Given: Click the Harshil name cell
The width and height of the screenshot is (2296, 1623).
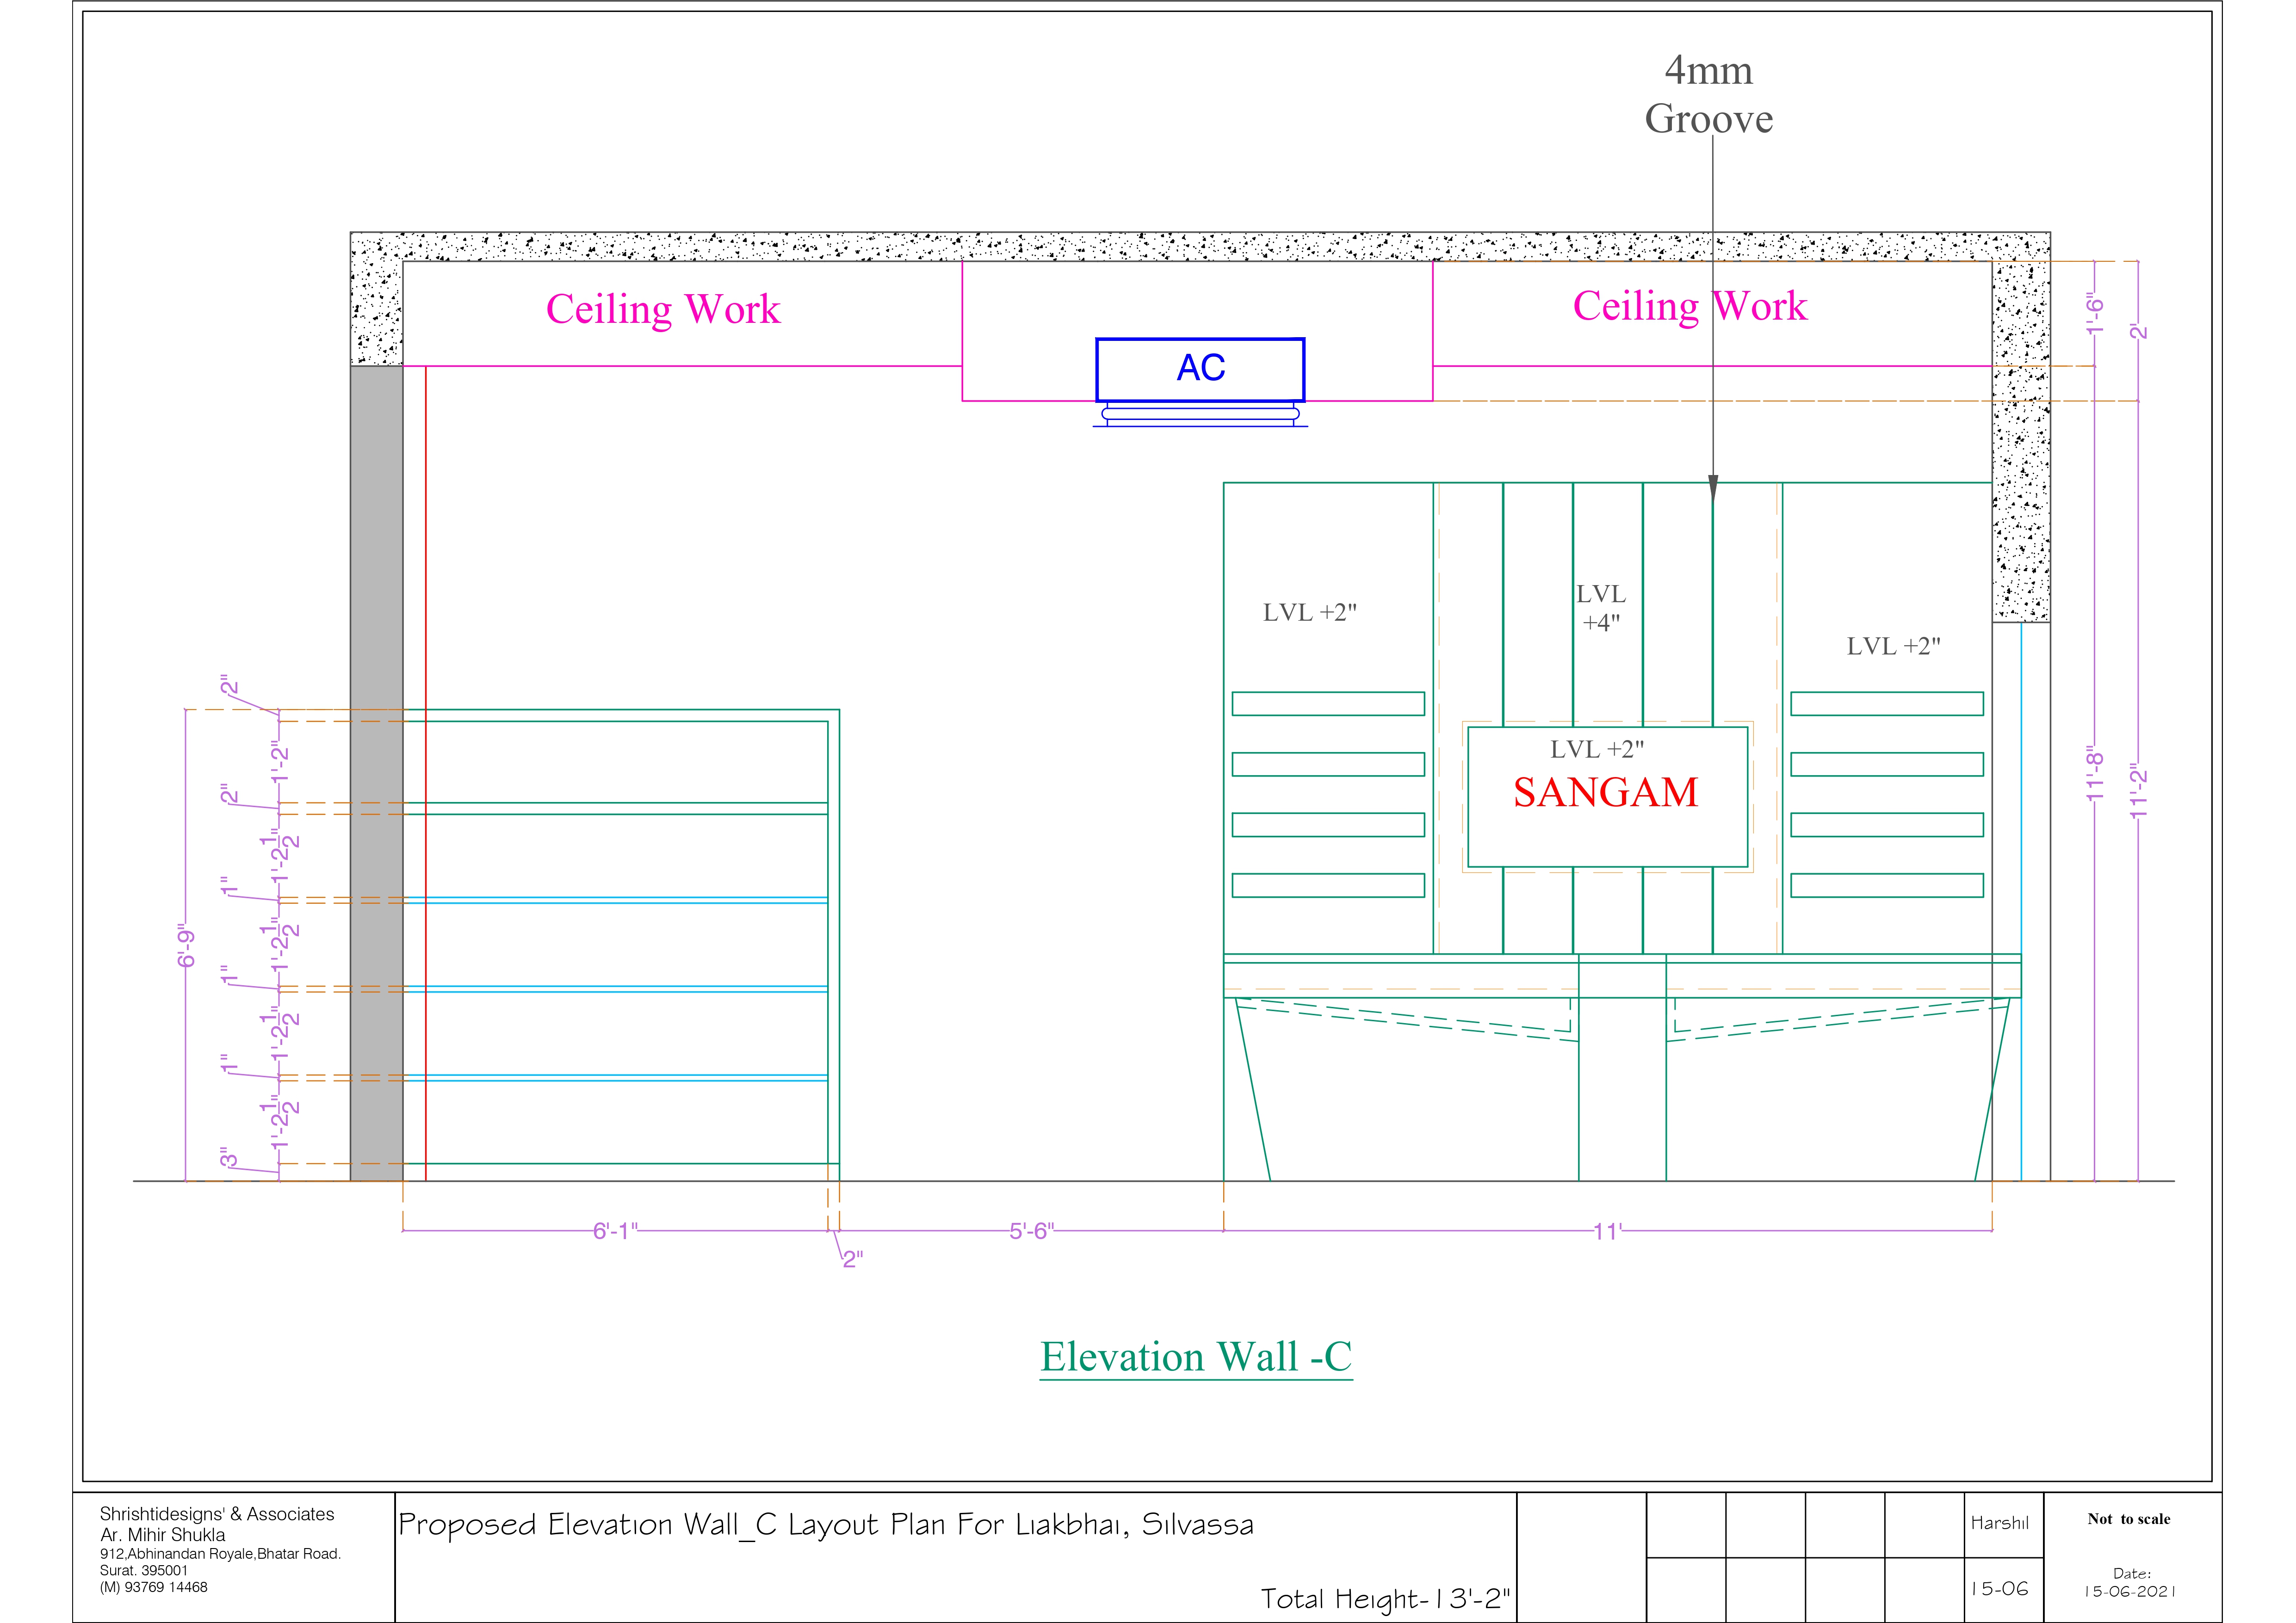Looking at the screenshot, I should [1999, 1523].
